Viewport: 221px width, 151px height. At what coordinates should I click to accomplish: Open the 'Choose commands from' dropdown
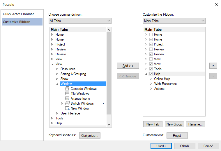pyautogui.click(x=80, y=21)
